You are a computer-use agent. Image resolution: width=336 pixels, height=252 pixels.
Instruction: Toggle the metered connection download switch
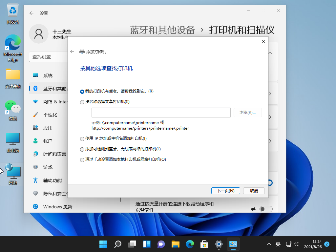click(266, 209)
